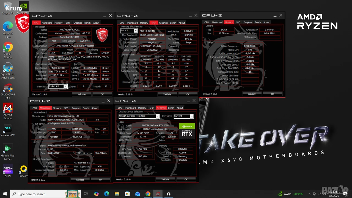Click the serial number "7590DBD2"

[152, 50]
